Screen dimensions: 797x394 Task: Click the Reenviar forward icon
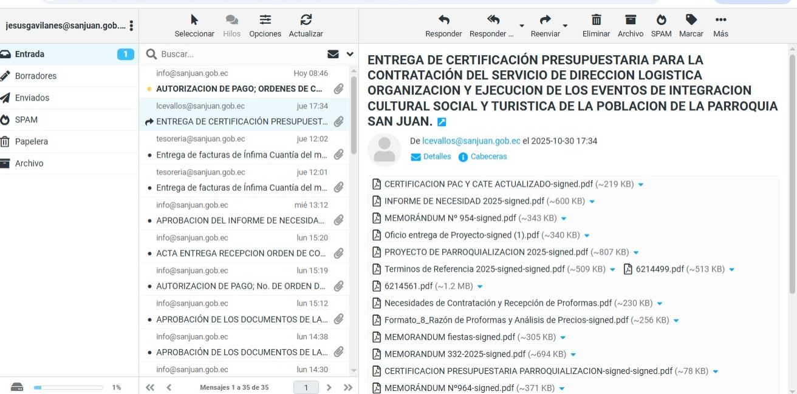pos(545,21)
